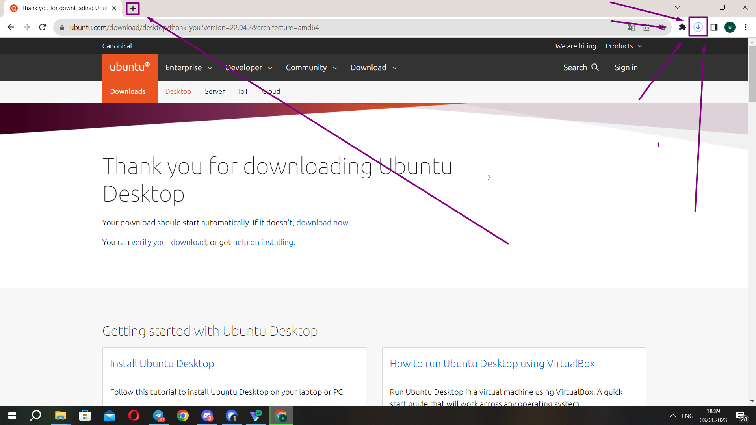Open Windows taskbar search
756x425 pixels.
[36, 416]
